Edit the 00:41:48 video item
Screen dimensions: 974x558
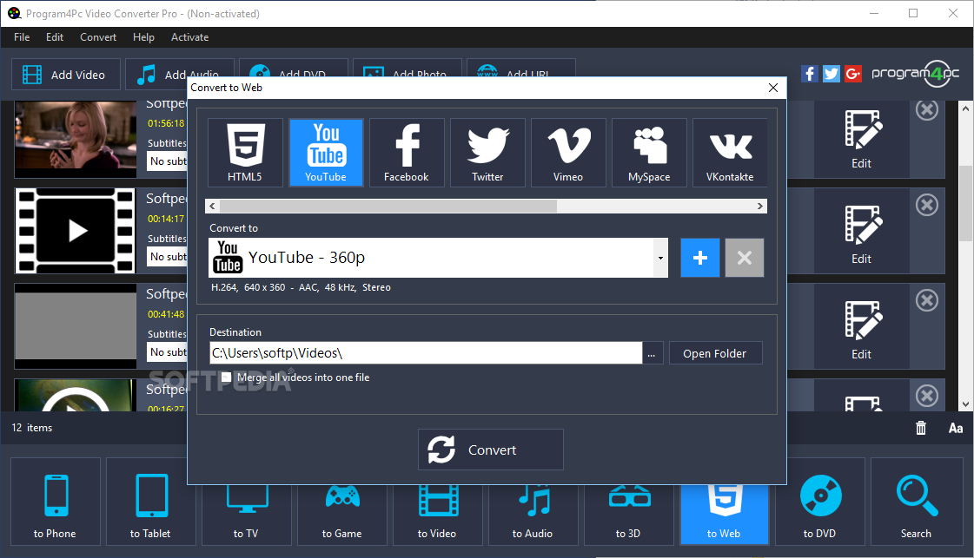coord(862,326)
